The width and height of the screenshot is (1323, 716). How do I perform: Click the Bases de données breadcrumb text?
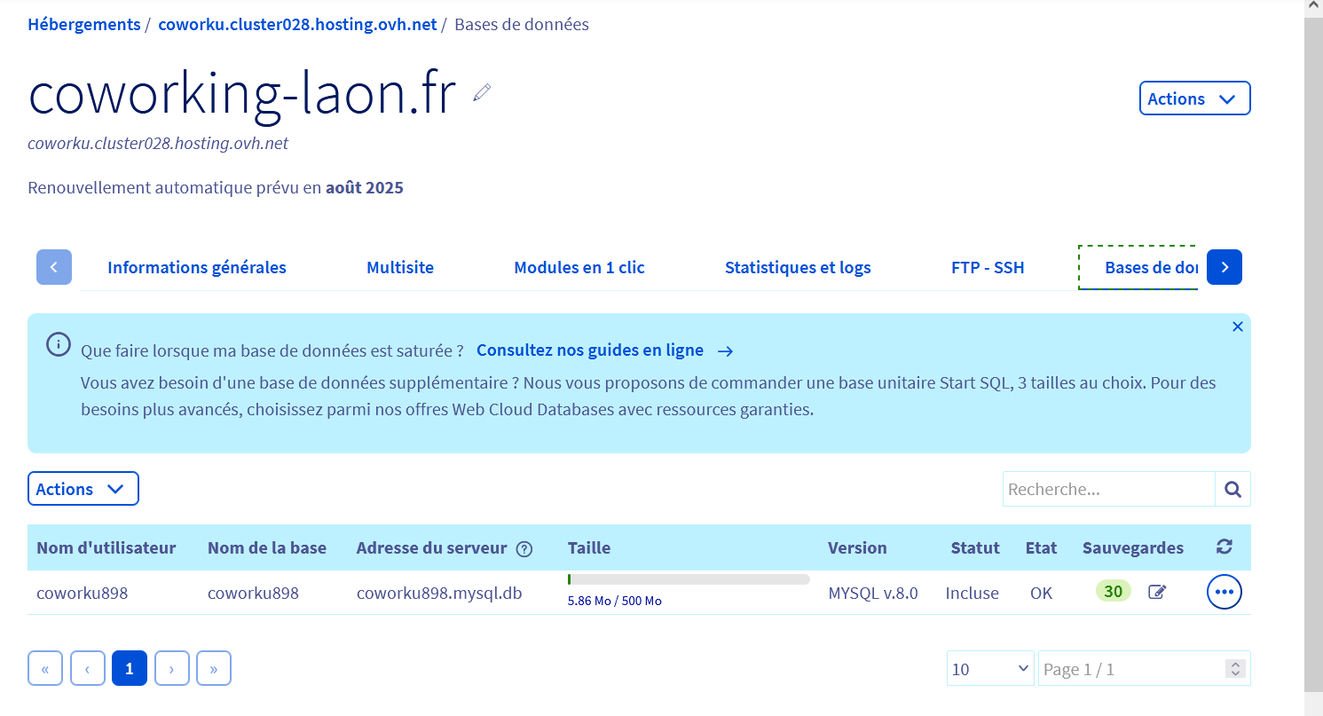tap(522, 25)
